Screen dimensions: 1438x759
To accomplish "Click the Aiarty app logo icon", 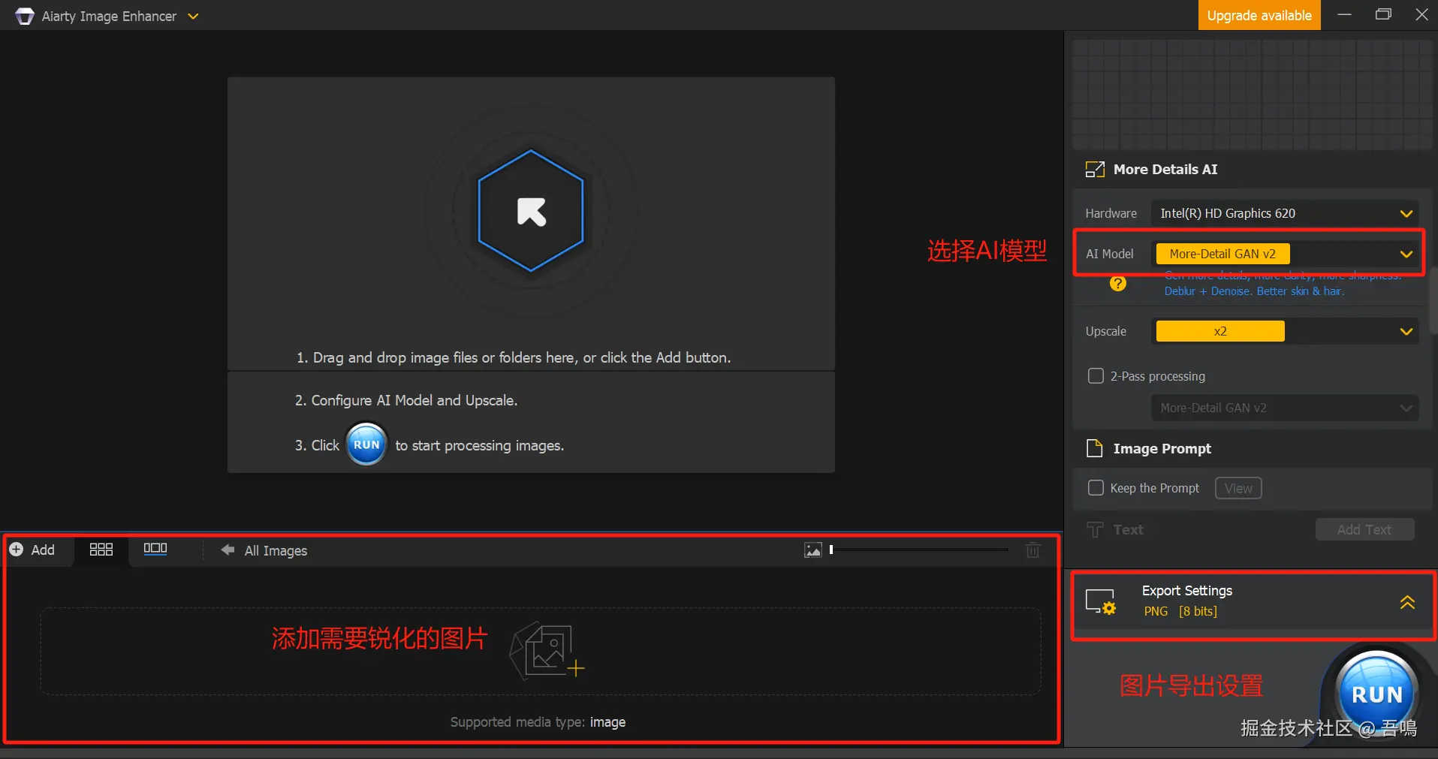I will click(x=25, y=16).
